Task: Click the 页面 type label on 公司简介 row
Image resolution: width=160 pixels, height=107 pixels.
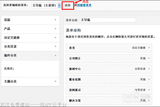Action: click(x=143, y=58)
